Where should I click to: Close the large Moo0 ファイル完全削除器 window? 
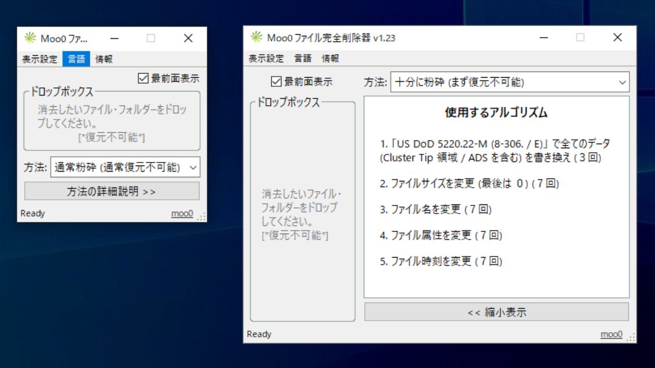coord(618,37)
